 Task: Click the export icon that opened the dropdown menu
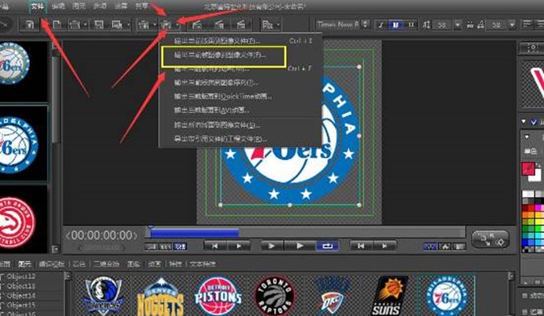click(x=167, y=24)
